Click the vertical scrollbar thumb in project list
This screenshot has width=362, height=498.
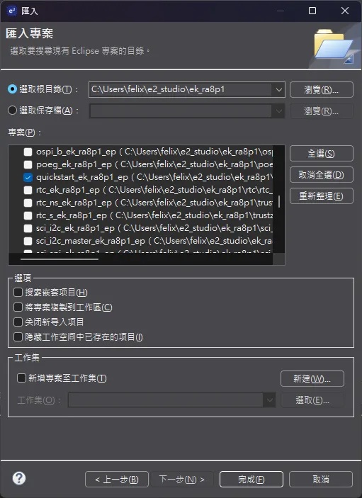pyautogui.click(x=279, y=201)
